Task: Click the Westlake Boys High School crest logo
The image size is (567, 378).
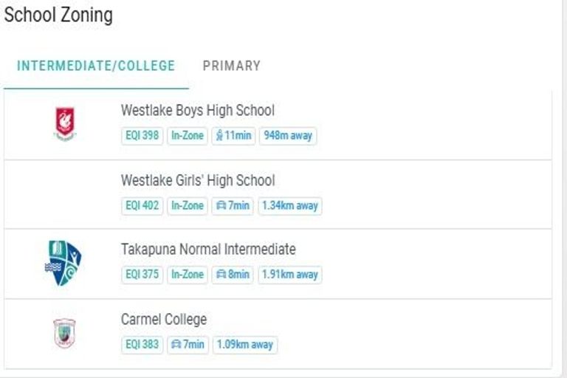Action: (x=65, y=123)
